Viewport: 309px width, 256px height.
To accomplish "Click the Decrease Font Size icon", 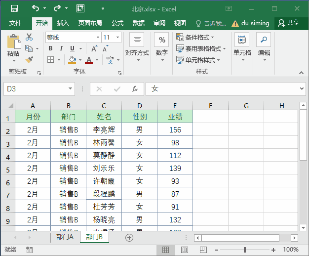I will click(x=105, y=48).
